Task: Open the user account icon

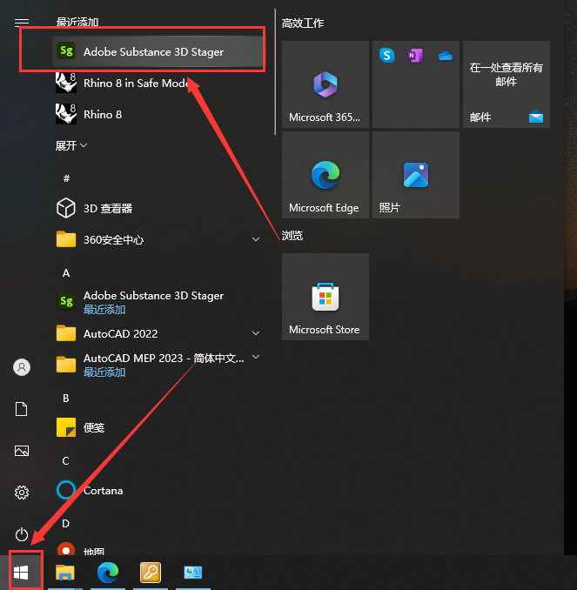Action: pyautogui.click(x=22, y=367)
